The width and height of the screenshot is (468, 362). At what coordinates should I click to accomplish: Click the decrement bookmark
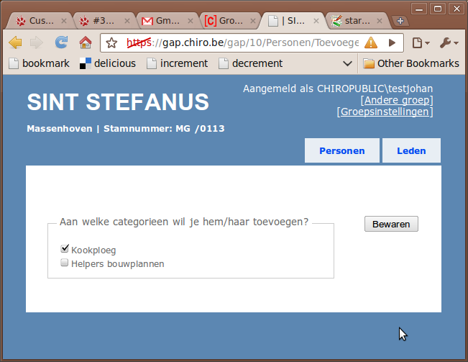point(250,63)
